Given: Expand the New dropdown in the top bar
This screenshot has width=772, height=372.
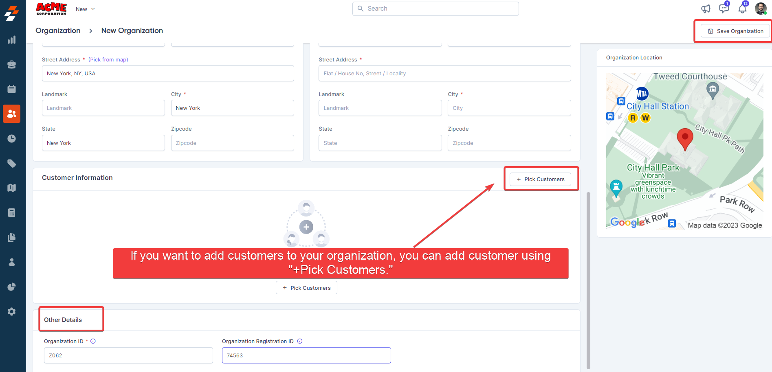Looking at the screenshot, I should click(85, 9).
